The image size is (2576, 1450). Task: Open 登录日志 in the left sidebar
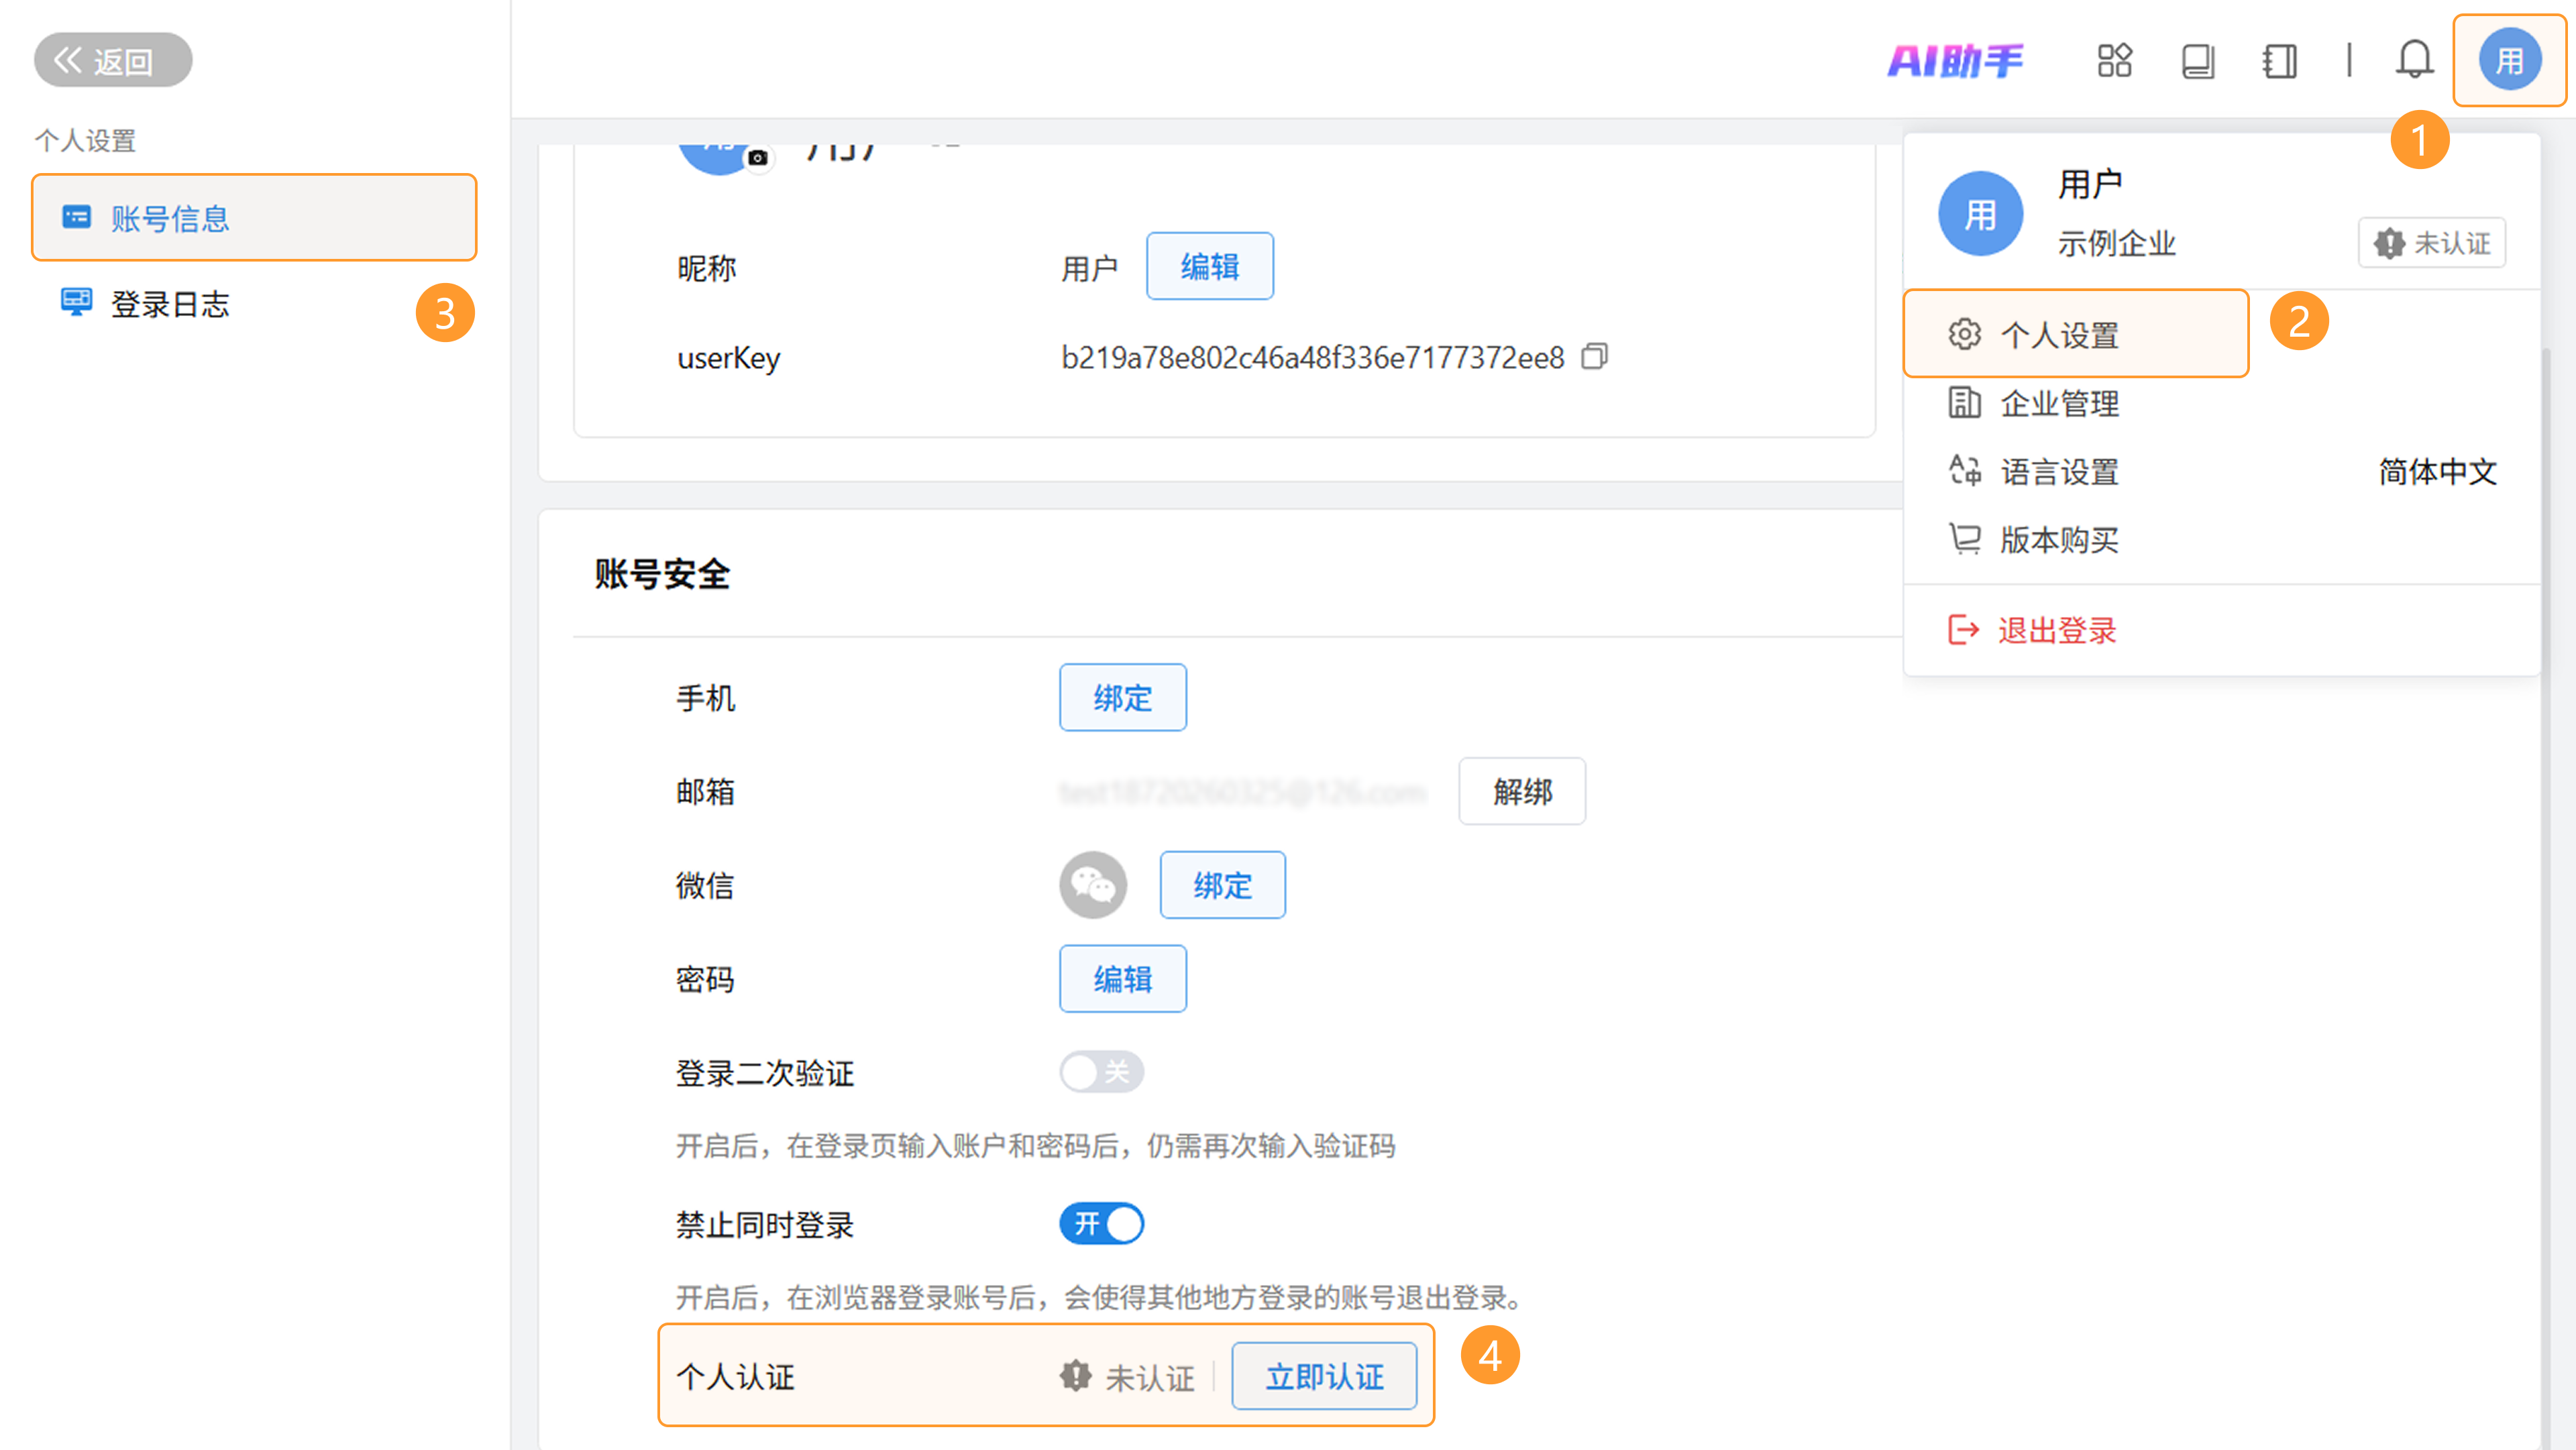pos(170,304)
